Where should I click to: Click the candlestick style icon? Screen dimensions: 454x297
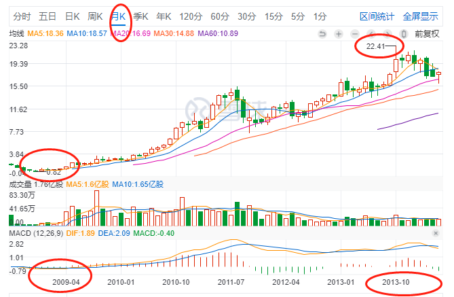coord(404,33)
